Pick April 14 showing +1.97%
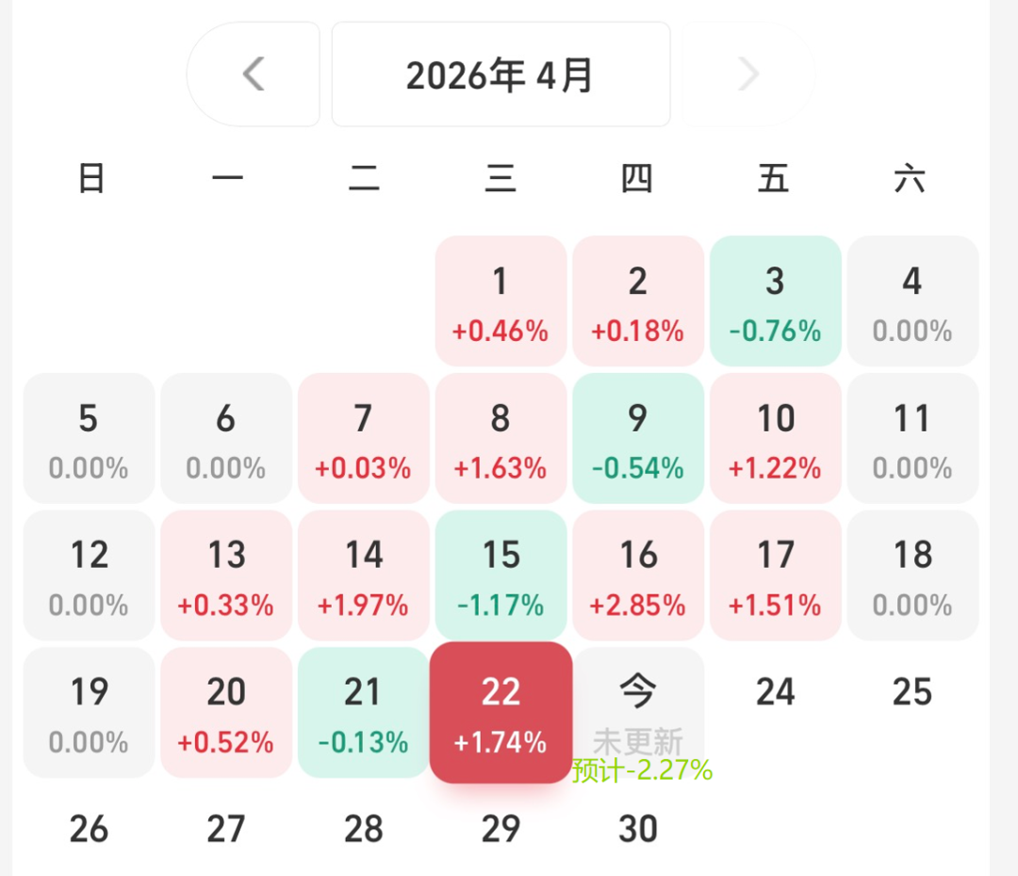 [x=364, y=576]
